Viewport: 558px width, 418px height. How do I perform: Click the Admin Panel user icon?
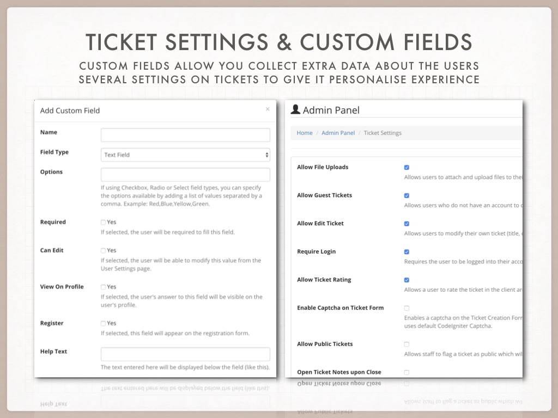(x=295, y=110)
